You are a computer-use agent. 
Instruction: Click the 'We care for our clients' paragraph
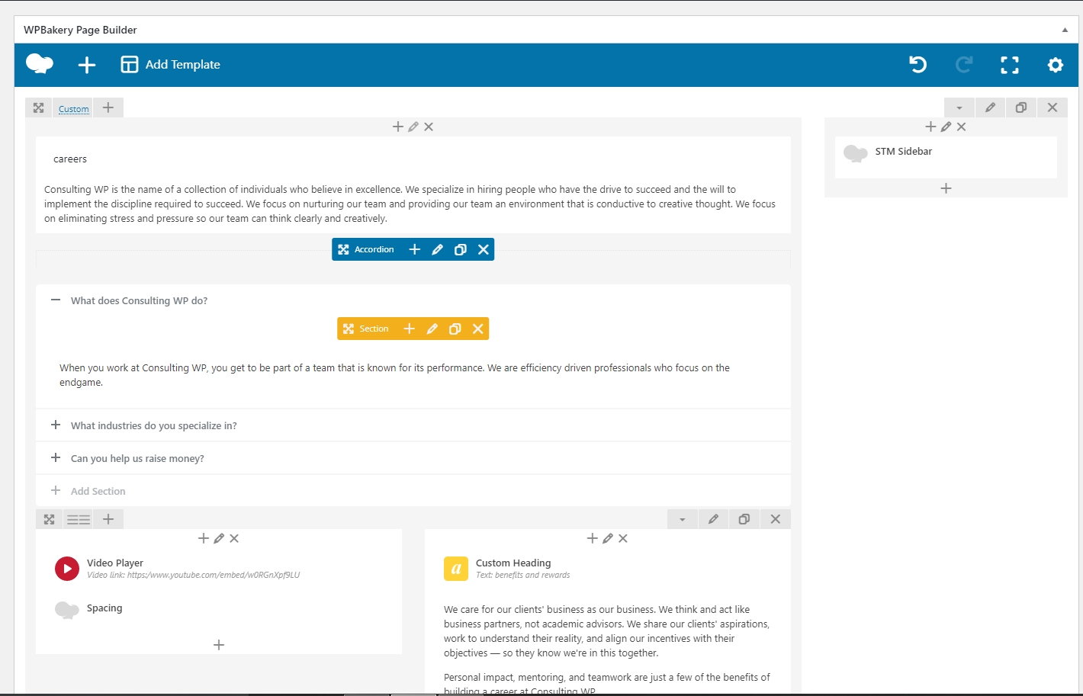tap(607, 631)
